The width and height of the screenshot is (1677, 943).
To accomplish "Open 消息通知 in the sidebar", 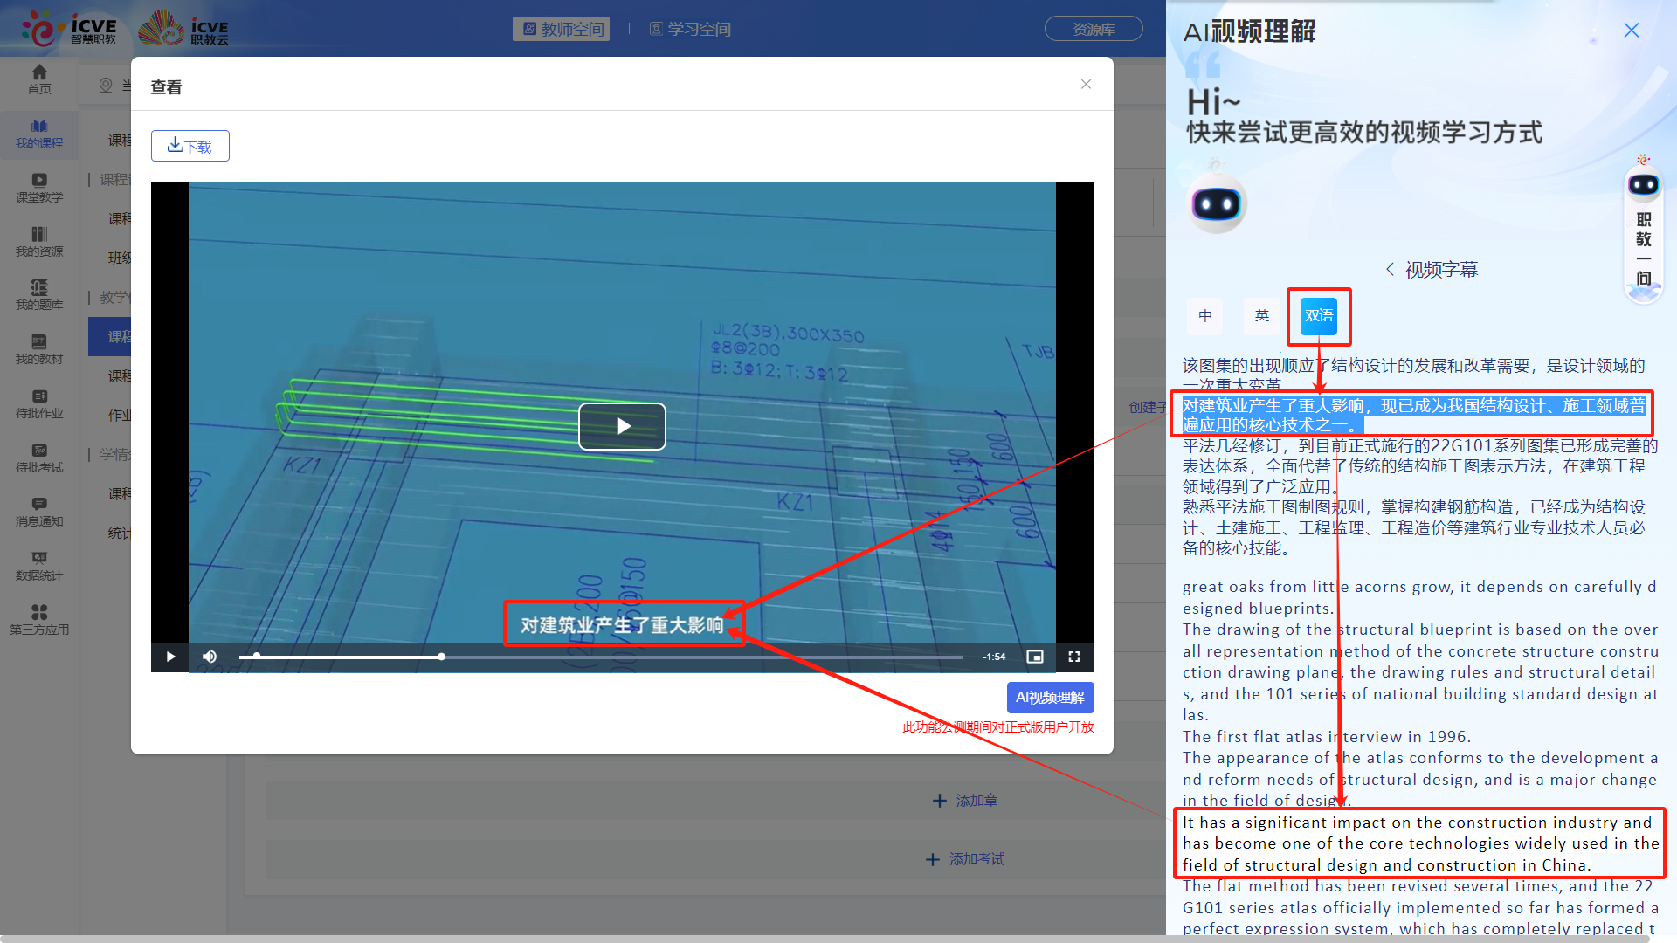I will tap(39, 511).
